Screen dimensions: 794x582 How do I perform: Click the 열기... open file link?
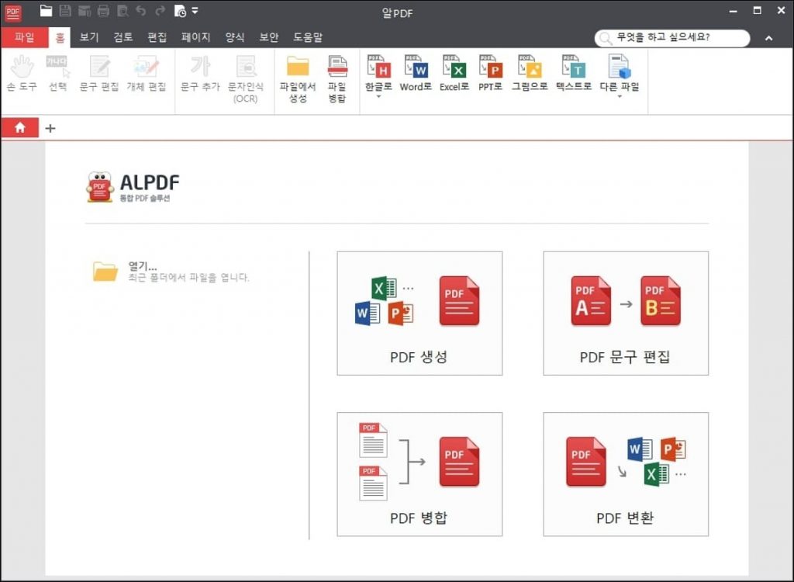tap(143, 265)
